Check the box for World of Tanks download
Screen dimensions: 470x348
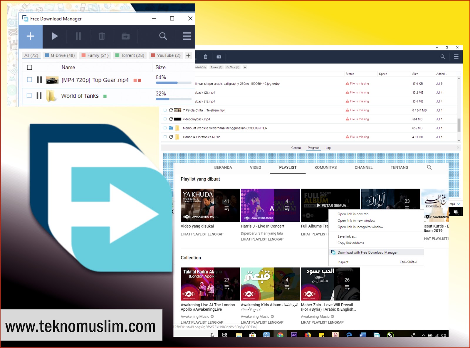29,95
